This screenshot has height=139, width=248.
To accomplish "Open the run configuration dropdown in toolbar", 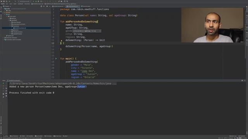I will pyautogui.click(x=25, y=1).
